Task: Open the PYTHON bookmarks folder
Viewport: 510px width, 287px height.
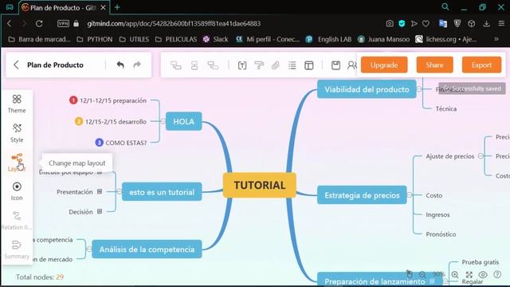Action: [x=95, y=39]
